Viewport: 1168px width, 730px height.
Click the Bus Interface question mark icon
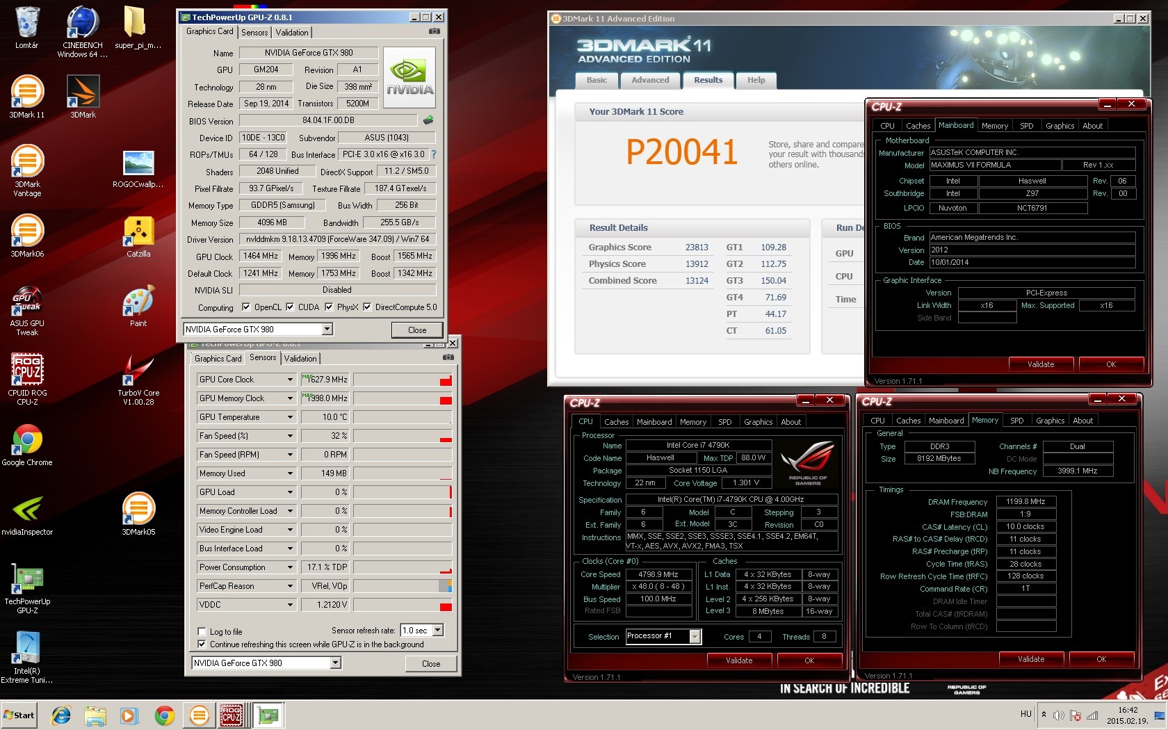coord(434,154)
